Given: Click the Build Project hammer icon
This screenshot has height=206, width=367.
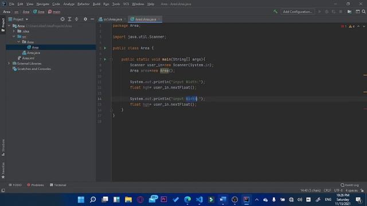Looking at the screenshot, I should coord(275,11).
